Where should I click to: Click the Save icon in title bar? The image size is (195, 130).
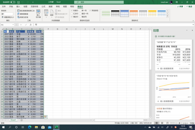click(x=18, y=2)
